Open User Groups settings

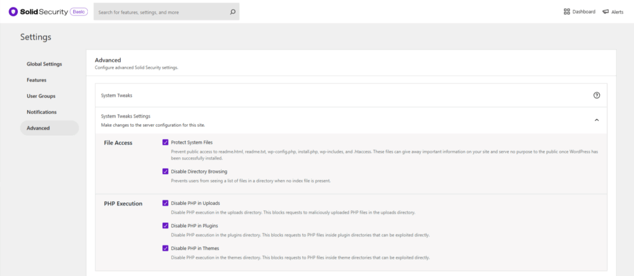click(x=41, y=96)
